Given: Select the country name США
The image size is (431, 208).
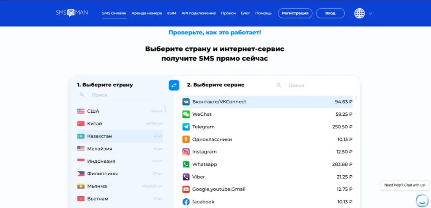Looking at the screenshot, I should coord(93,112).
